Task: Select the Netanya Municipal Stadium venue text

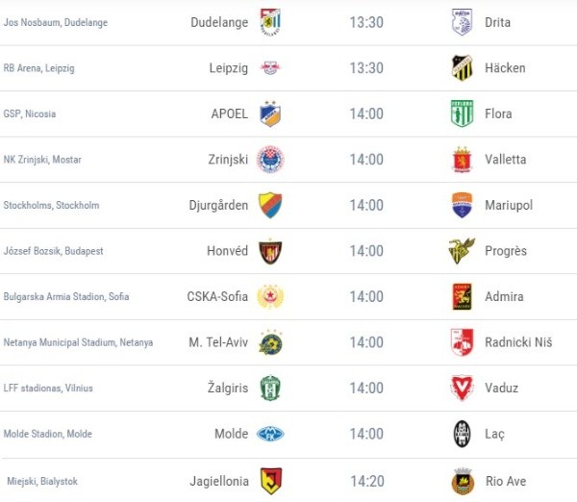Action: click(x=78, y=342)
